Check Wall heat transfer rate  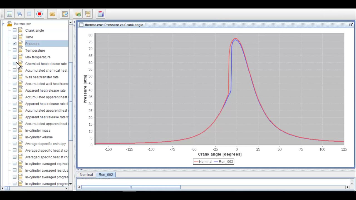click(x=14, y=77)
